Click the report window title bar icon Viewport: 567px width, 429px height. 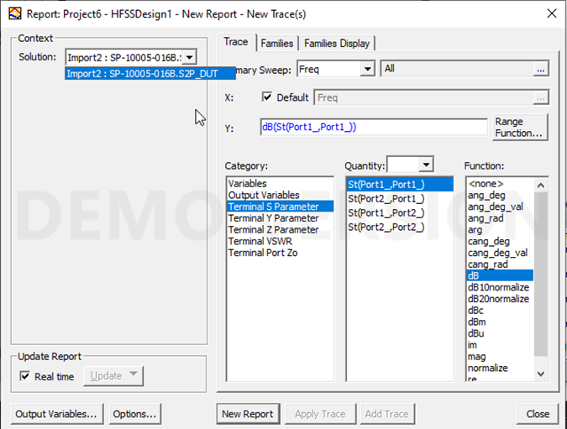pyautogui.click(x=13, y=13)
